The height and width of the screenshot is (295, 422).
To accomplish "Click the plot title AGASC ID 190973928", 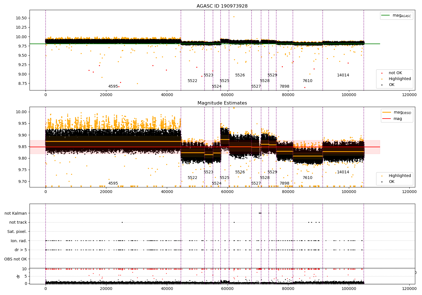I will tap(222, 6).
